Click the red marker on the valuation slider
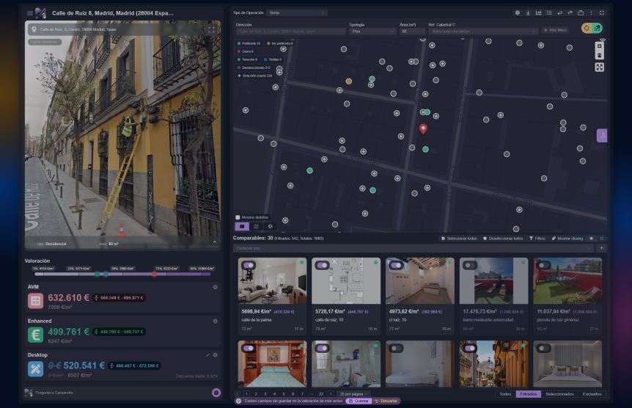The height and width of the screenshot is (408, 632). (154, 274)
